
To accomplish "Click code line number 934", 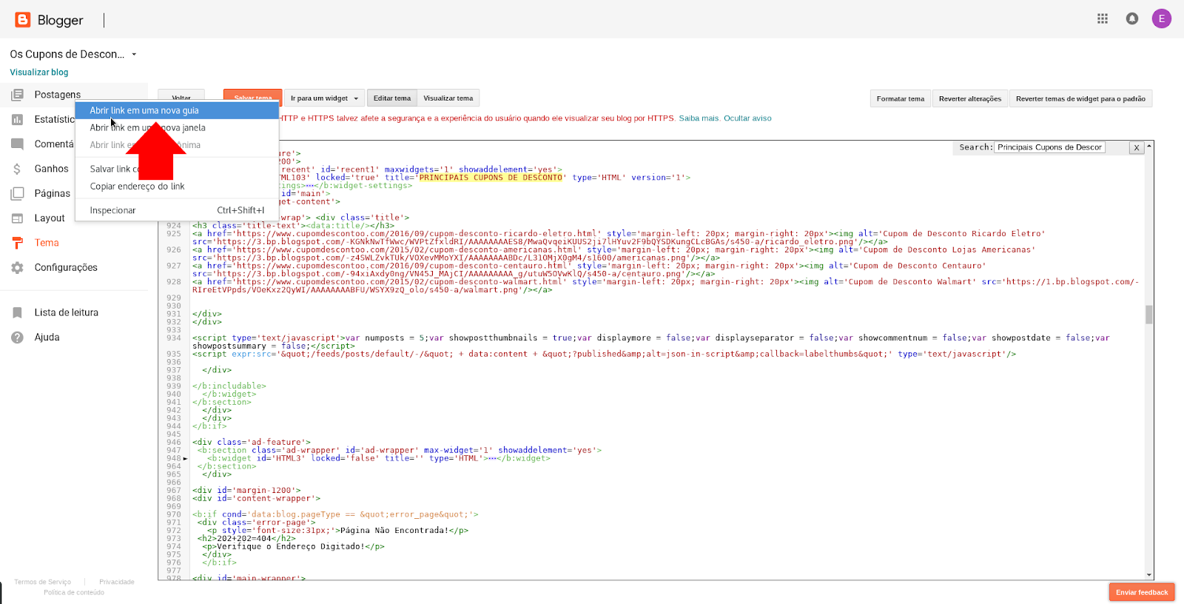I will [x=174, y=338].
